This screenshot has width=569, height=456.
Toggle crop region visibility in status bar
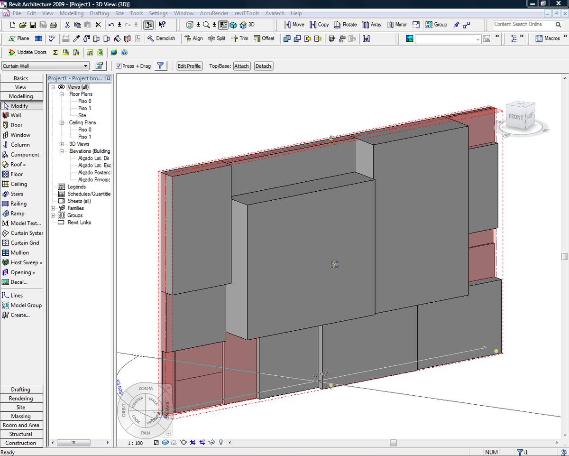pos(202,442)
